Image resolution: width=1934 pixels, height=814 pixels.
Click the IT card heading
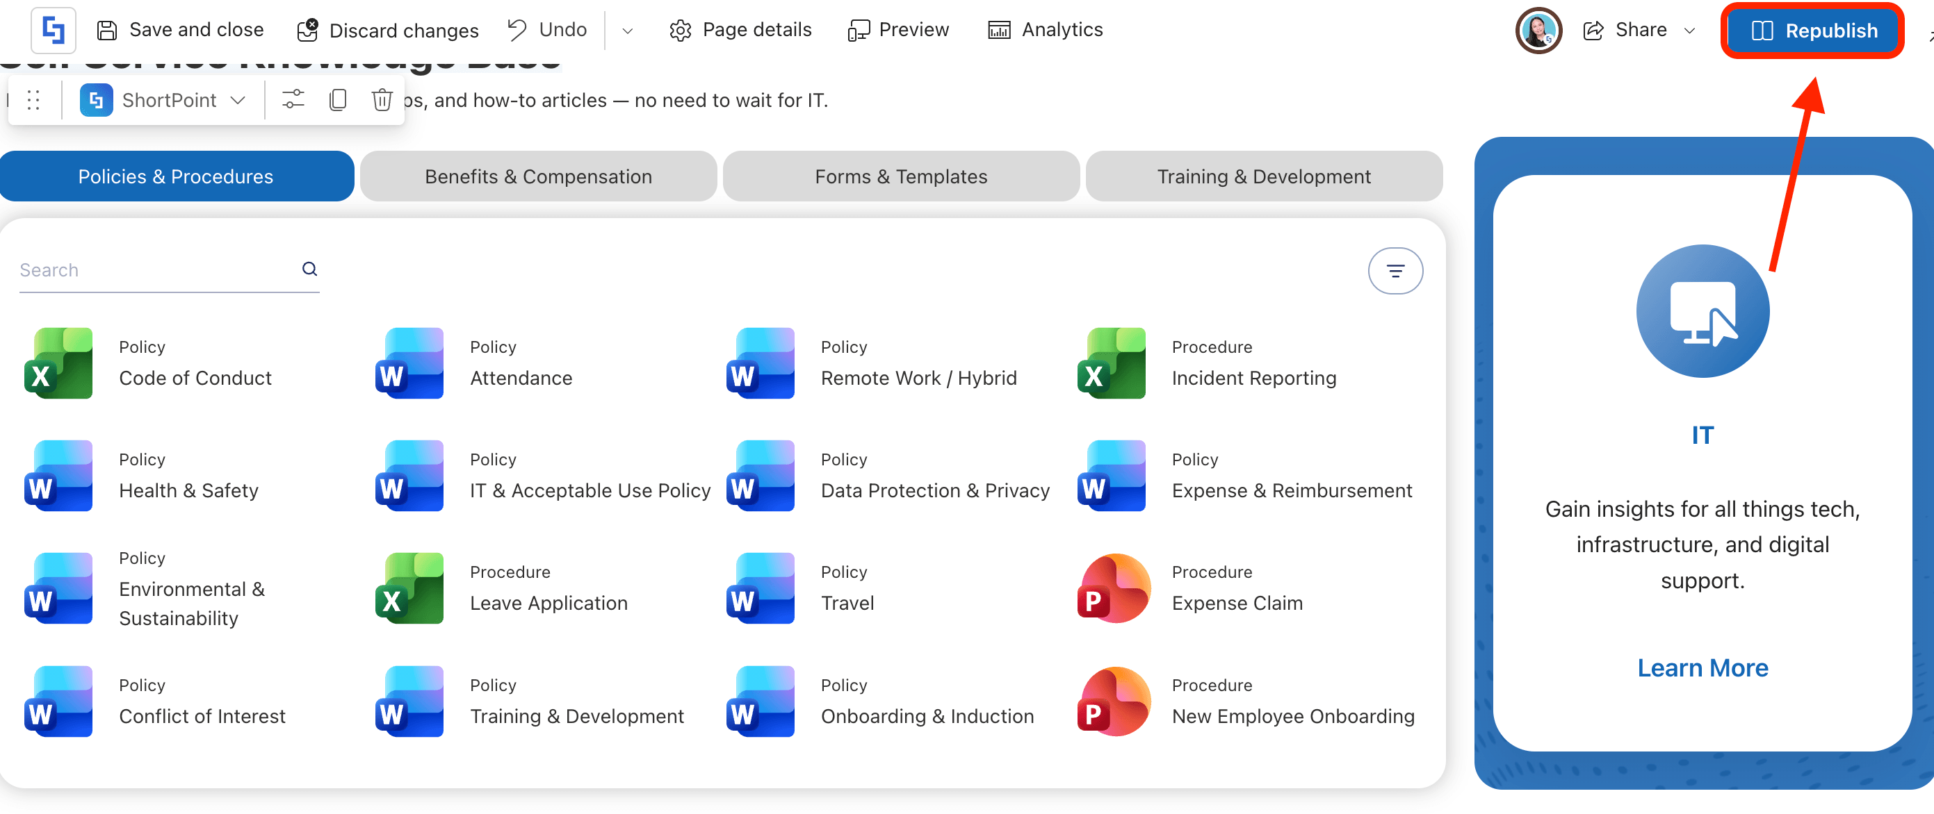1702,435
